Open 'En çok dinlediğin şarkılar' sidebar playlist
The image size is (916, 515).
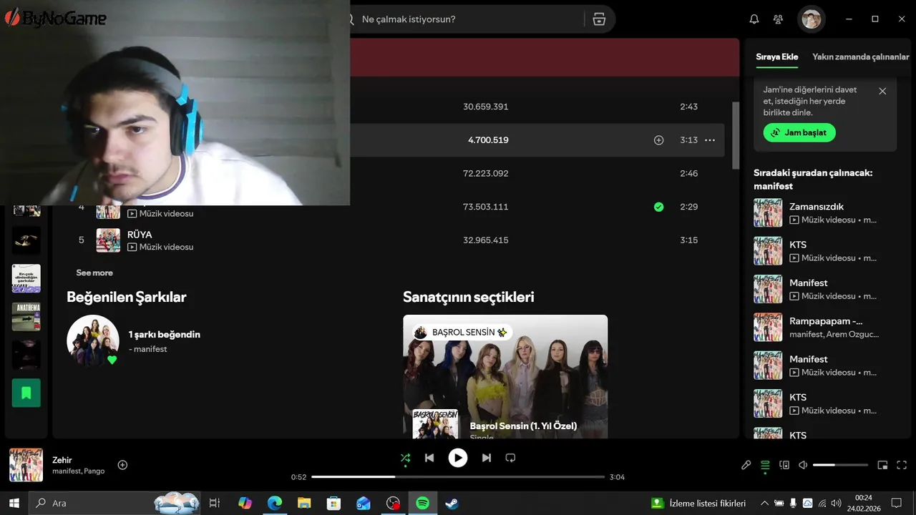pyautogui.click(x=26, y=279)
